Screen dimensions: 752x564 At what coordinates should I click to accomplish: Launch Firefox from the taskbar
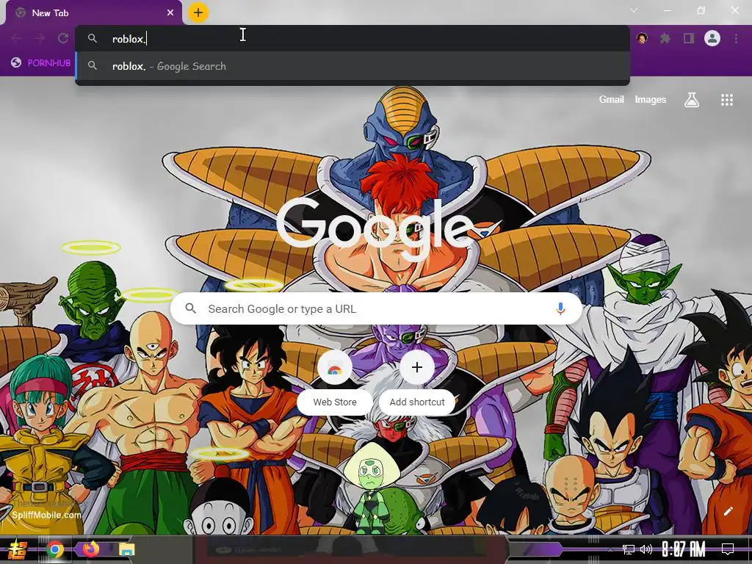90,549
